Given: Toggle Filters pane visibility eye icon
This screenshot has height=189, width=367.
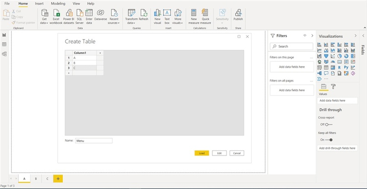Looking at the screenshot, I should coord(305,36).
